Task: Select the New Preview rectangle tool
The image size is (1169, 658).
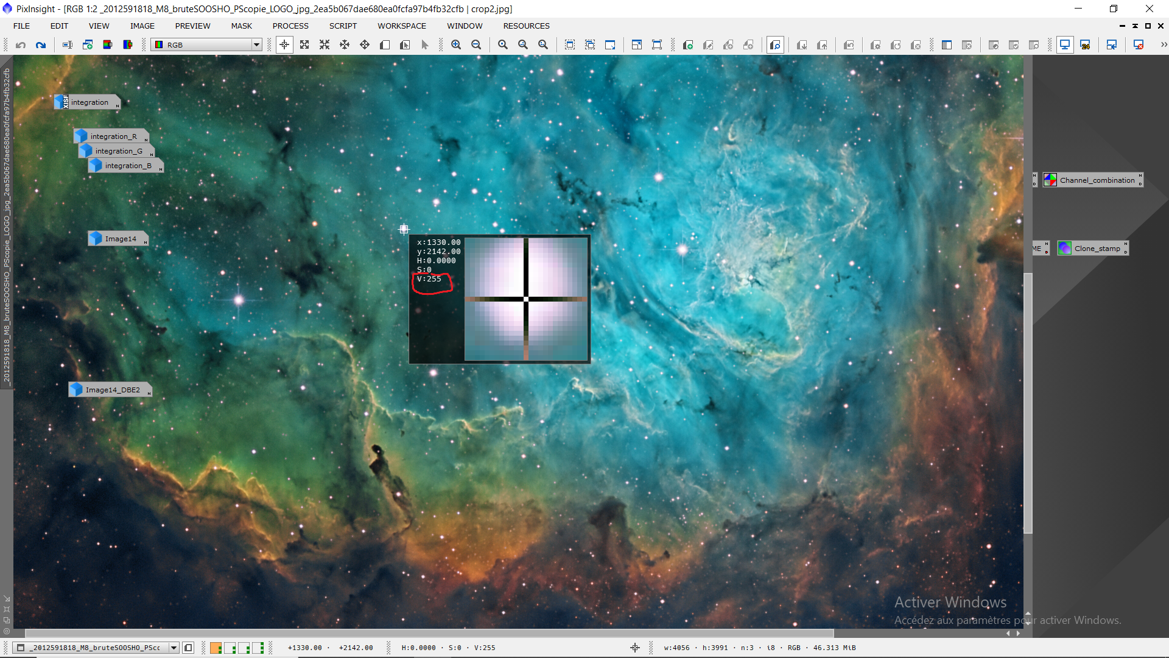Action: point(385,44)
